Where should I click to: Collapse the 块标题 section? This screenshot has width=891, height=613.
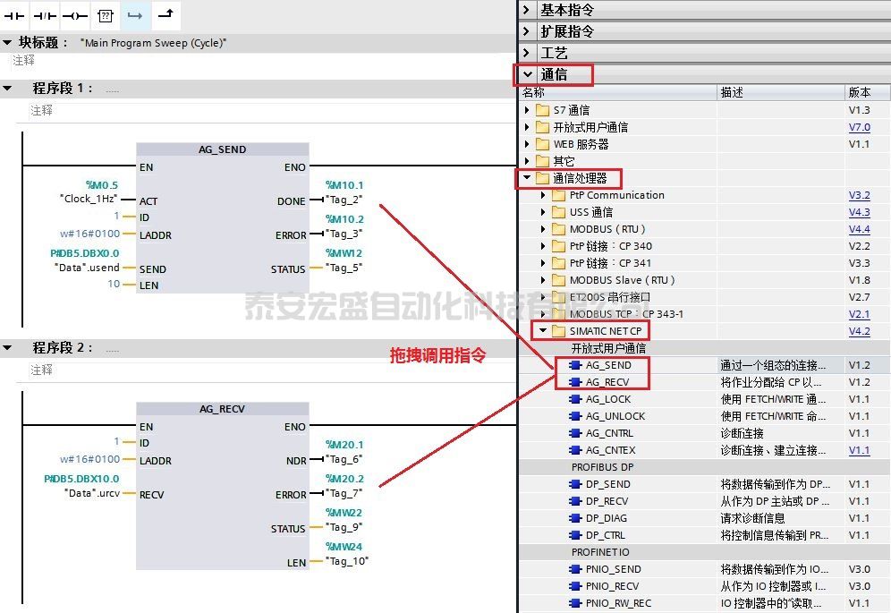pyautogui.click(x=8, y=42)
